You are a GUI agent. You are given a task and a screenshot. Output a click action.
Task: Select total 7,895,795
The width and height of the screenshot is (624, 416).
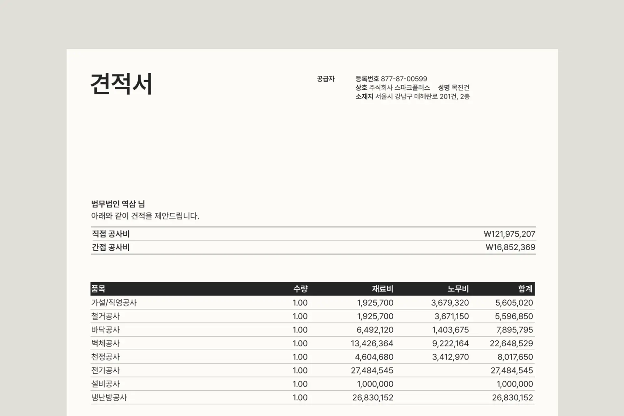click(514, 330)
